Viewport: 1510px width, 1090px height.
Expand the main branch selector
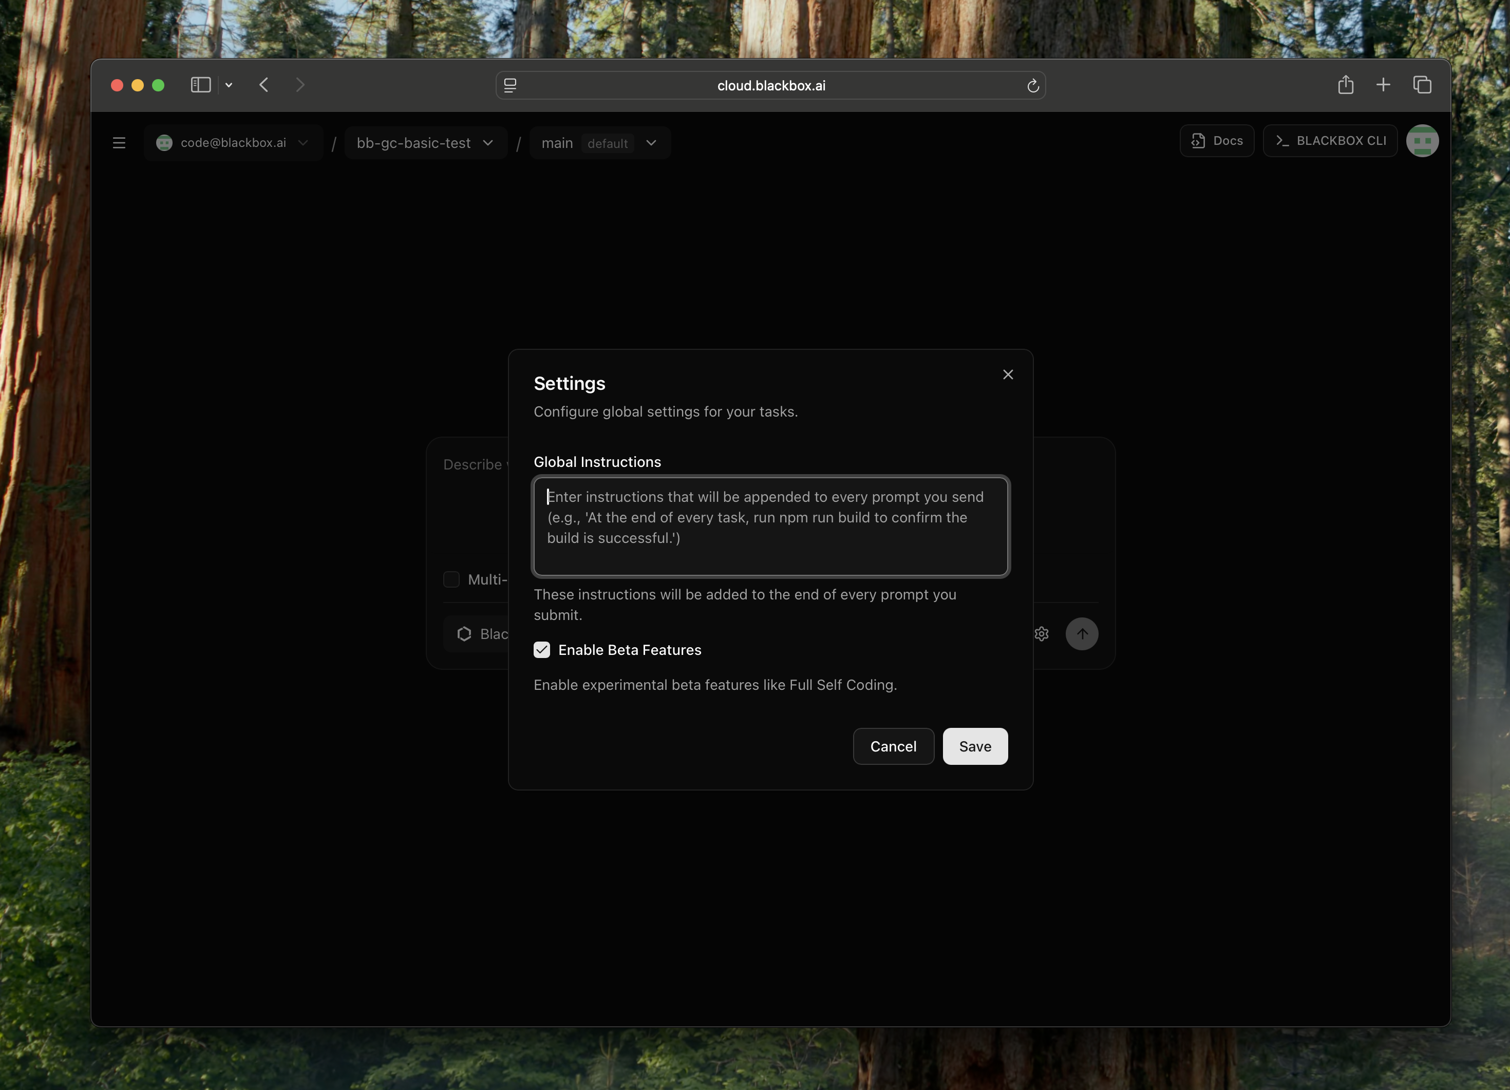click(599, 143)
